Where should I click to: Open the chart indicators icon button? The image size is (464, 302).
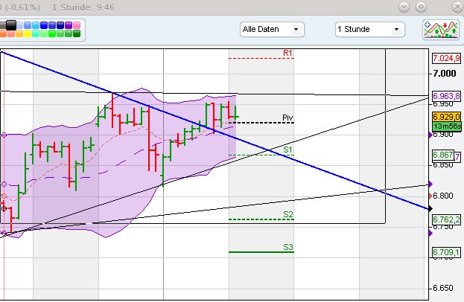(x=441, y=30)
